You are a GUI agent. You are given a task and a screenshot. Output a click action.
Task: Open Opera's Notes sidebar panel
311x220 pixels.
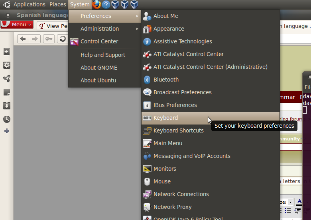coord(7,92)
